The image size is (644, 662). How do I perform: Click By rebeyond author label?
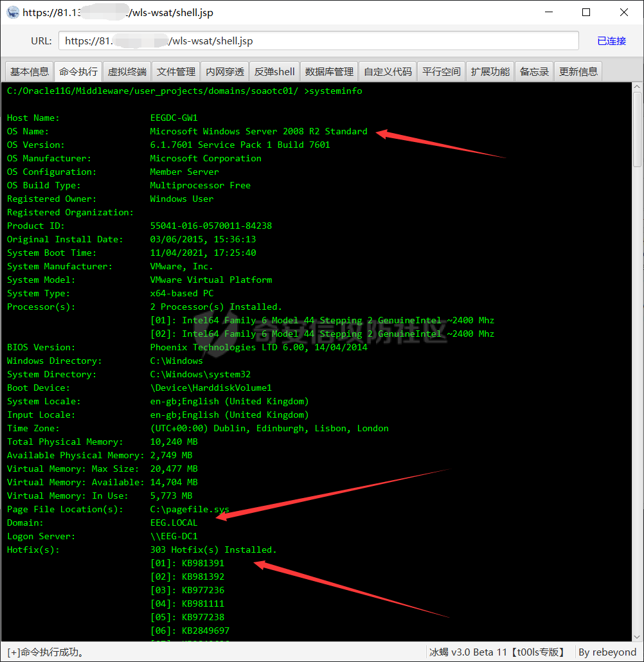607,652
